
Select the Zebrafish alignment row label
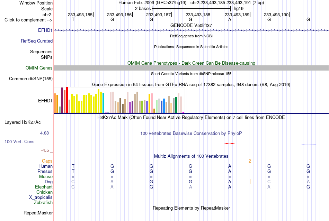coord(43,202)
